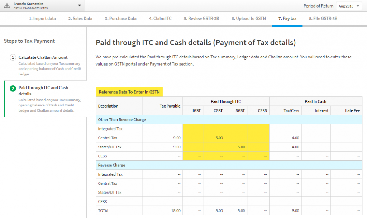This screenshot has width=367, height=218.
Task: Open the Upload to GSTN tab
Action: pos(248,18)
